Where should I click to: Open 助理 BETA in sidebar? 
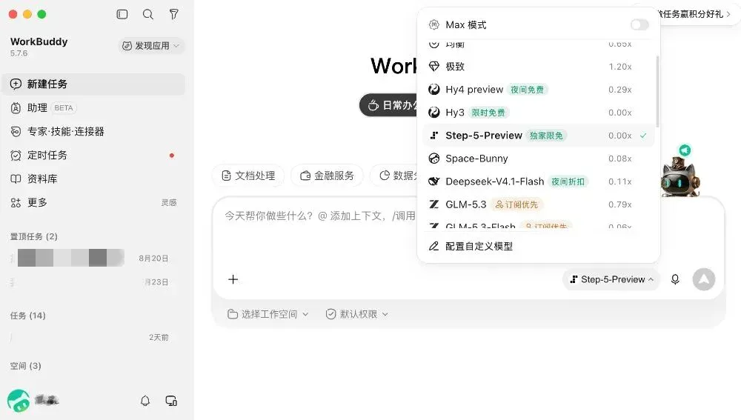click(x=93, y=107)
